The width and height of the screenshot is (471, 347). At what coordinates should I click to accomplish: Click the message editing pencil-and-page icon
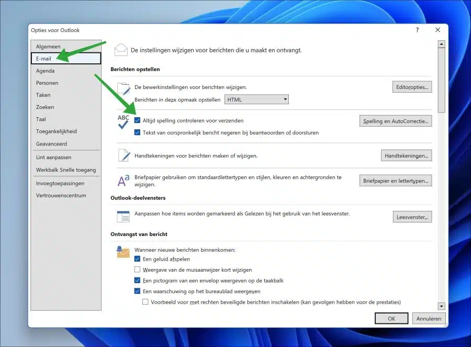pos(124,88)
